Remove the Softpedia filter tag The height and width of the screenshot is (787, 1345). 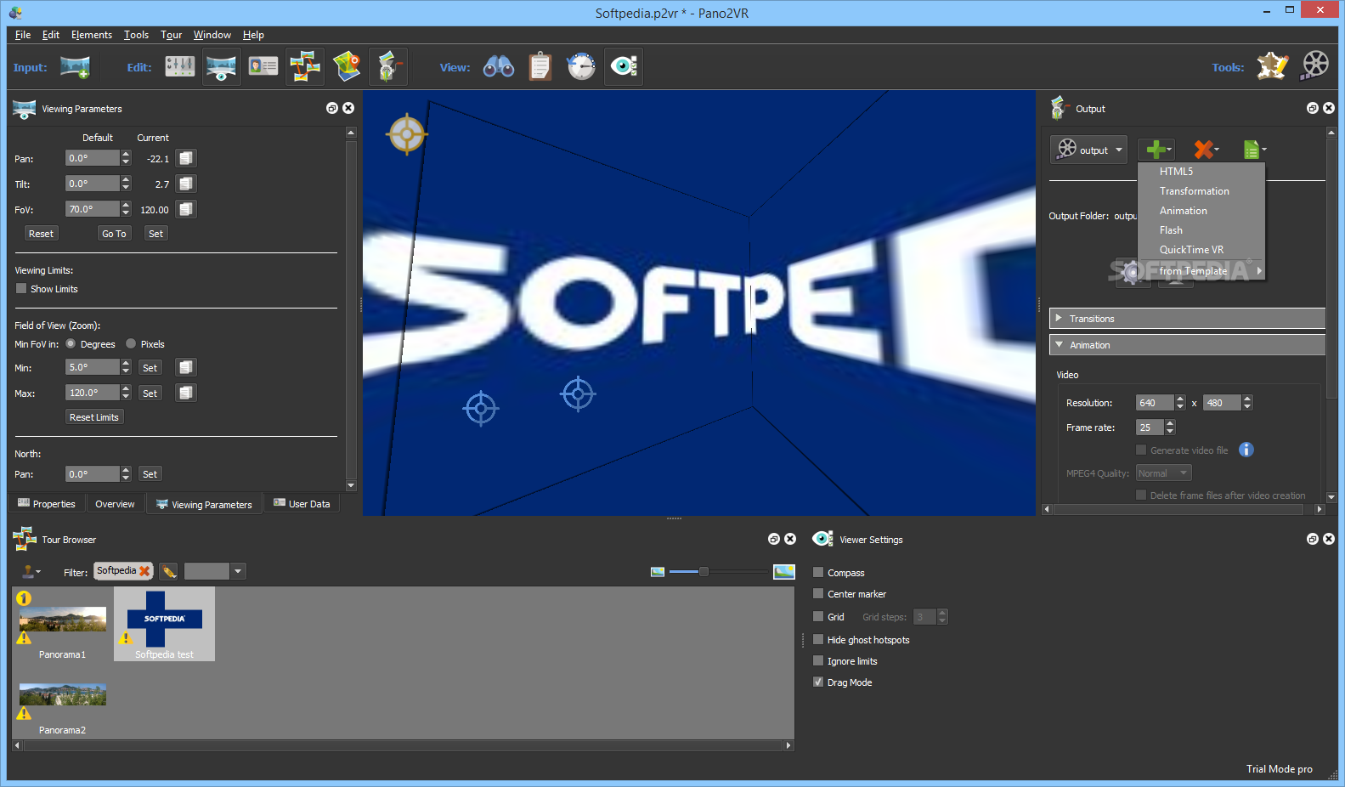144,571
